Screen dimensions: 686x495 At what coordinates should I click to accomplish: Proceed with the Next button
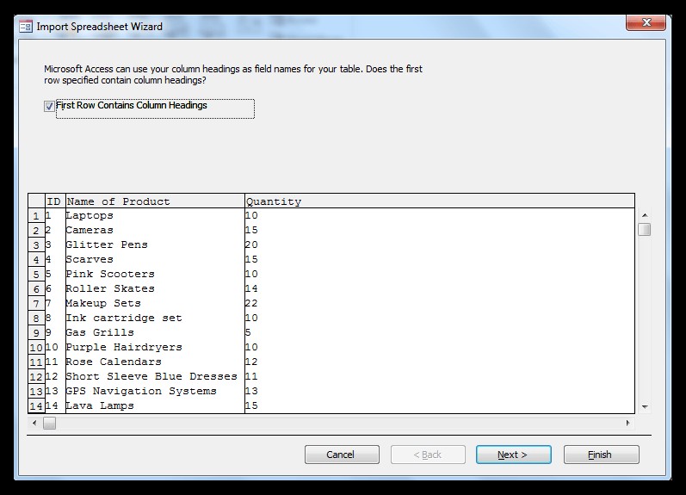point(513,455)
